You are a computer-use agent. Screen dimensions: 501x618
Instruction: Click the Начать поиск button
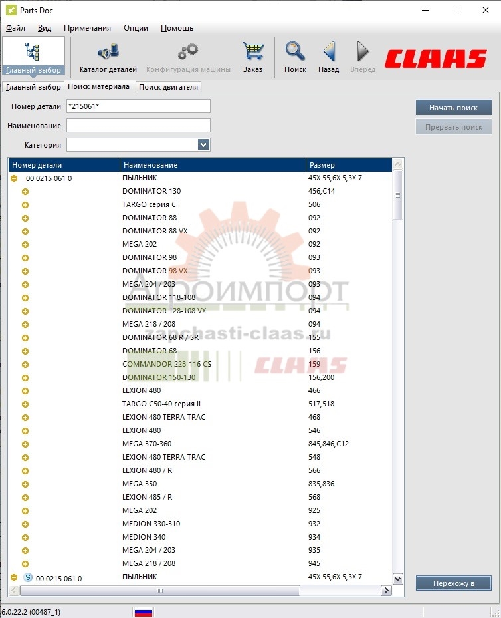(x=453, y=108)
